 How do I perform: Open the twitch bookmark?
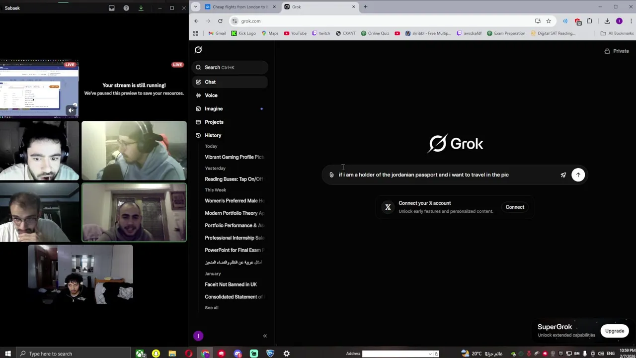pos(321,33)
